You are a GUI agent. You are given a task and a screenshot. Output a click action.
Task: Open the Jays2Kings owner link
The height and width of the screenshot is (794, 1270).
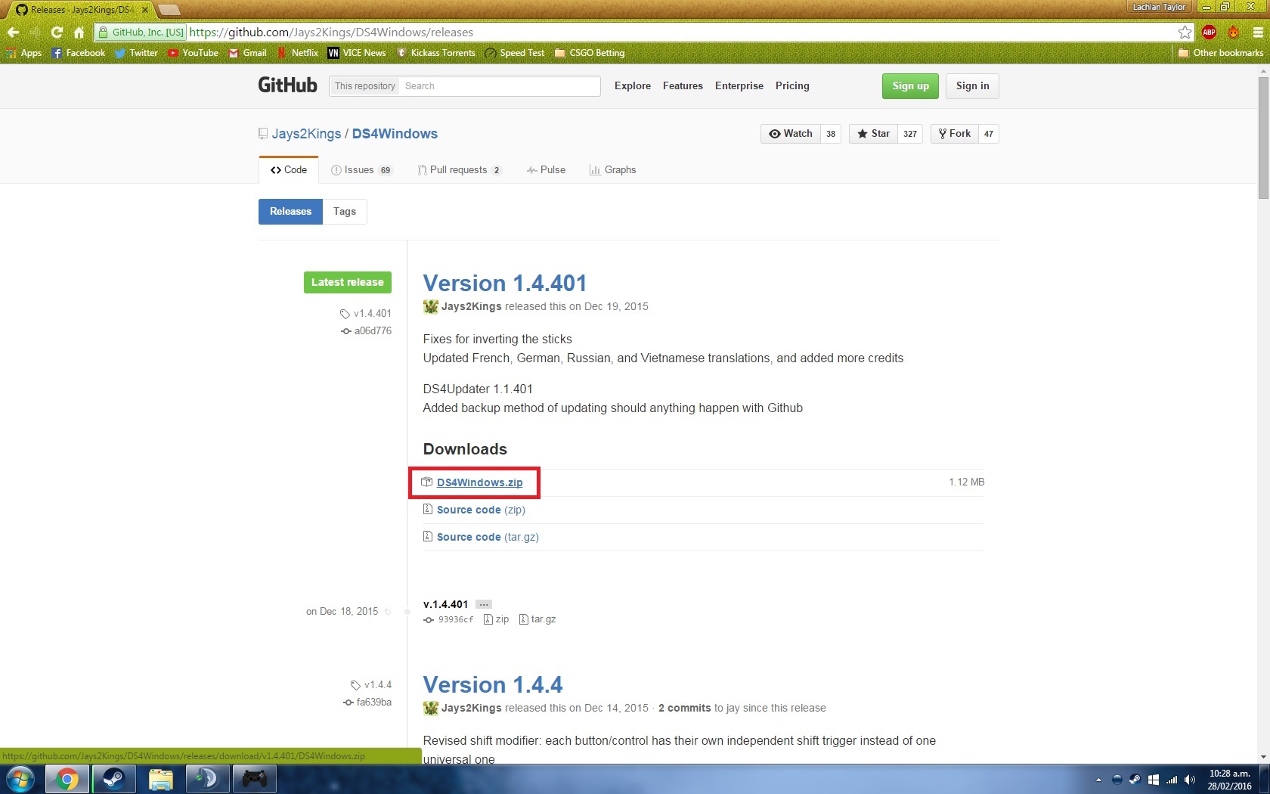point(306,134)
